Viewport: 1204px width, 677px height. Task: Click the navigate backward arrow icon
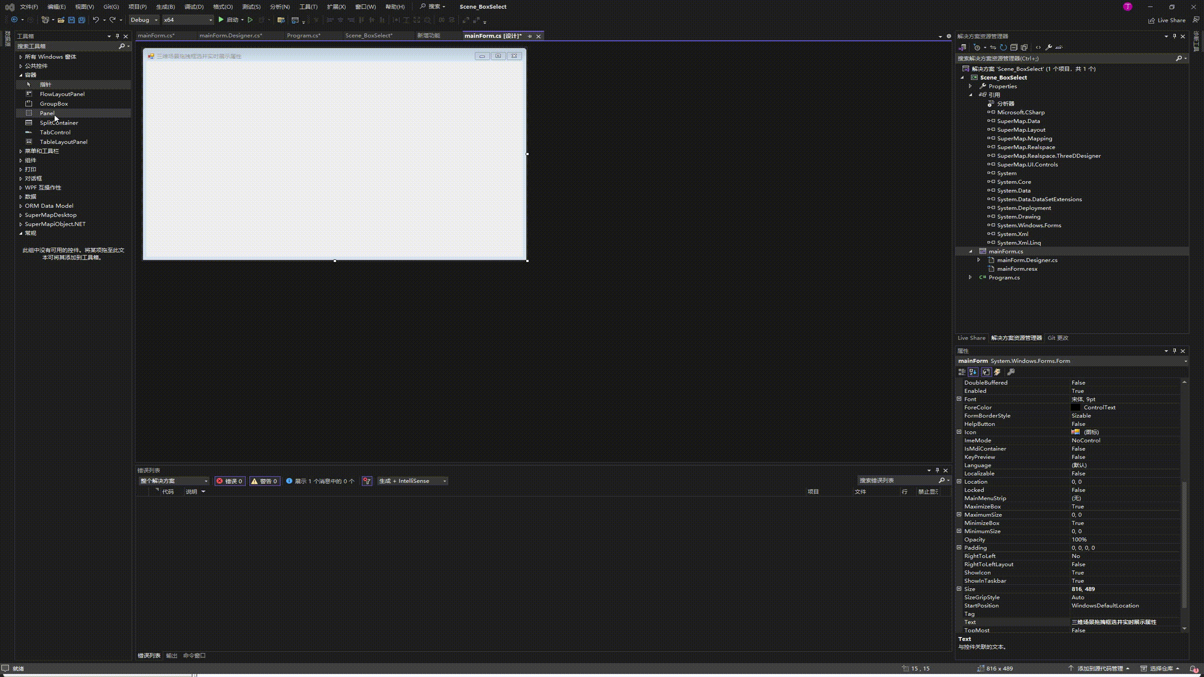point(14,20)
